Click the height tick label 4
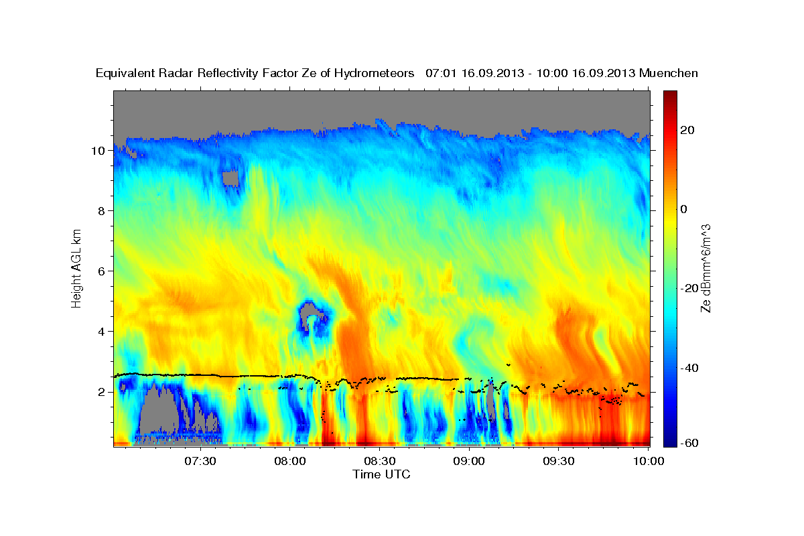Image resolution: width=804 pixels, height=536 pixels. click(x=102, y=332)
